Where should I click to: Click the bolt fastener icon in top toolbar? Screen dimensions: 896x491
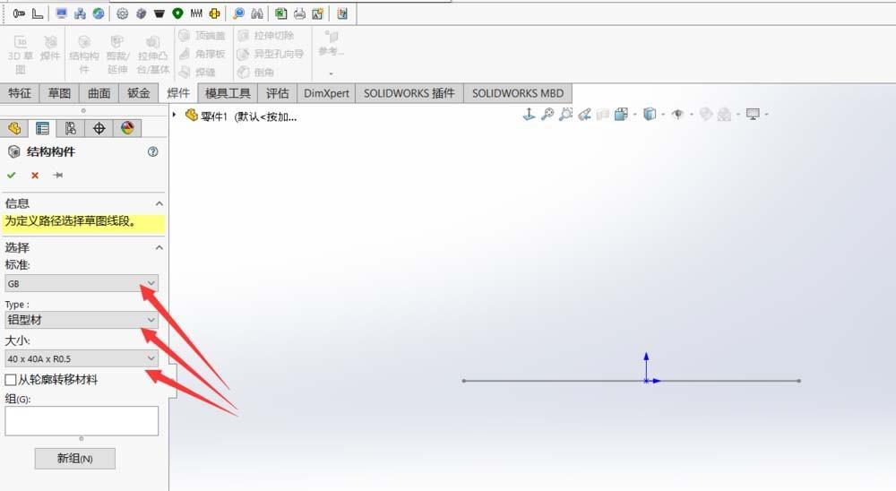19,13
